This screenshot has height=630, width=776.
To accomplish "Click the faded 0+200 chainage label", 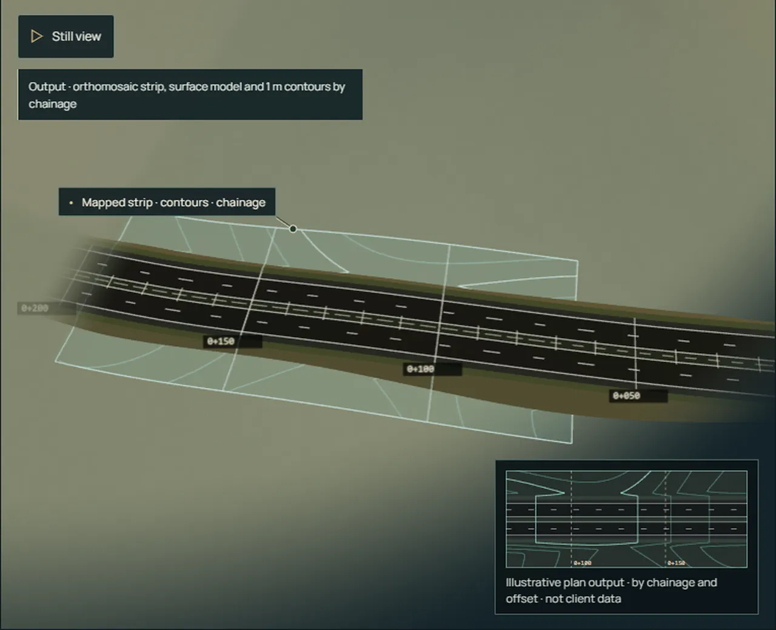I will (x=35, y=308).
